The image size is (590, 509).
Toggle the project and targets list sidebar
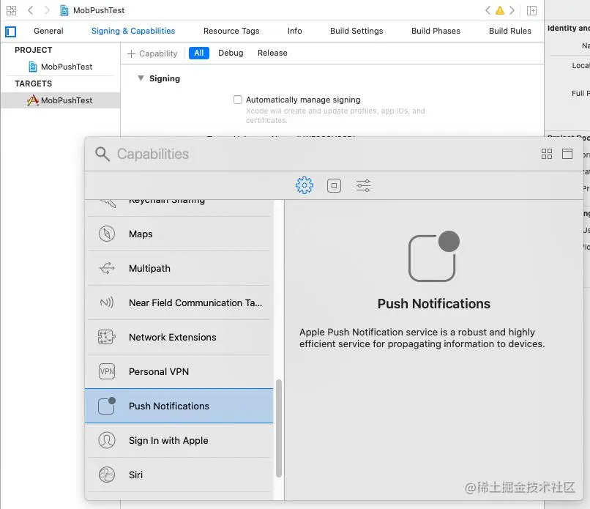point(10,31)
